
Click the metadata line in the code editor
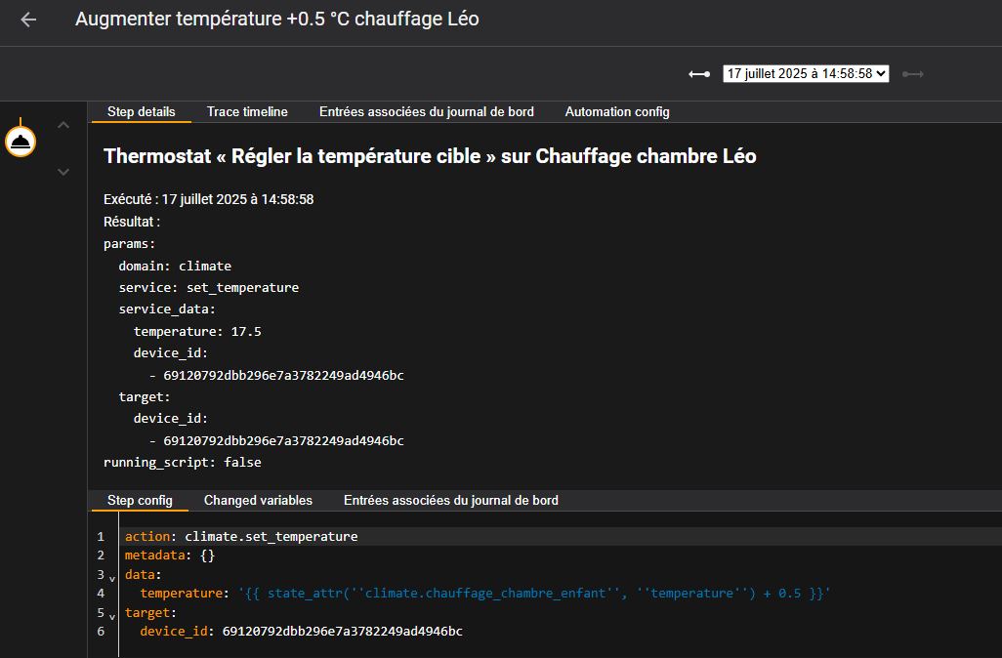coord(169,555)
